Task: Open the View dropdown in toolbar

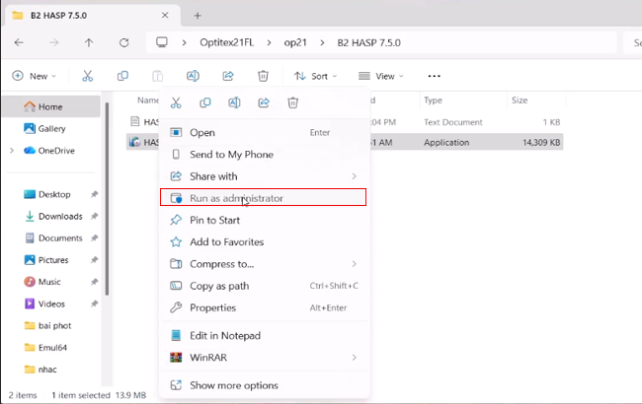Action: [x=380, y=76]
